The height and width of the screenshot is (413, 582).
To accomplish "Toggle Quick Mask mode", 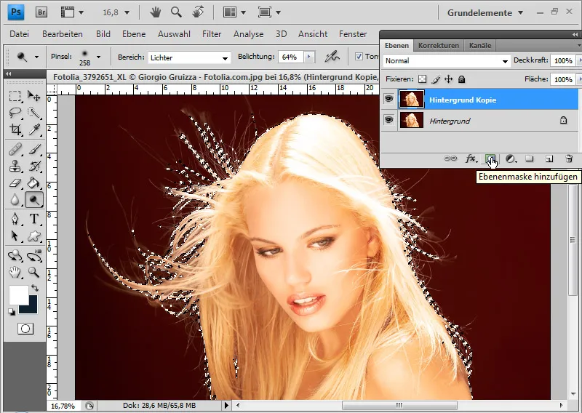I will click(x=25, y=329).
